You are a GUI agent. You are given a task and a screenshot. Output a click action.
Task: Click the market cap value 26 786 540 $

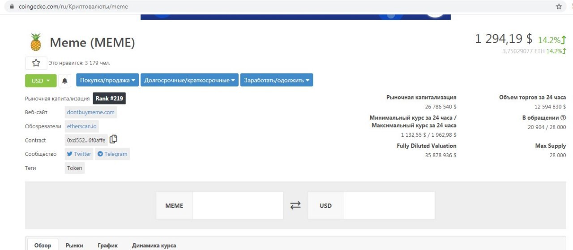point(441,107)
